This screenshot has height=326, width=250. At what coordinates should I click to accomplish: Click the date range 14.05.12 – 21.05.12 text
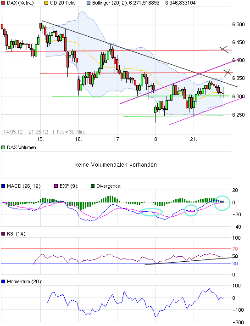coord(26,132)
